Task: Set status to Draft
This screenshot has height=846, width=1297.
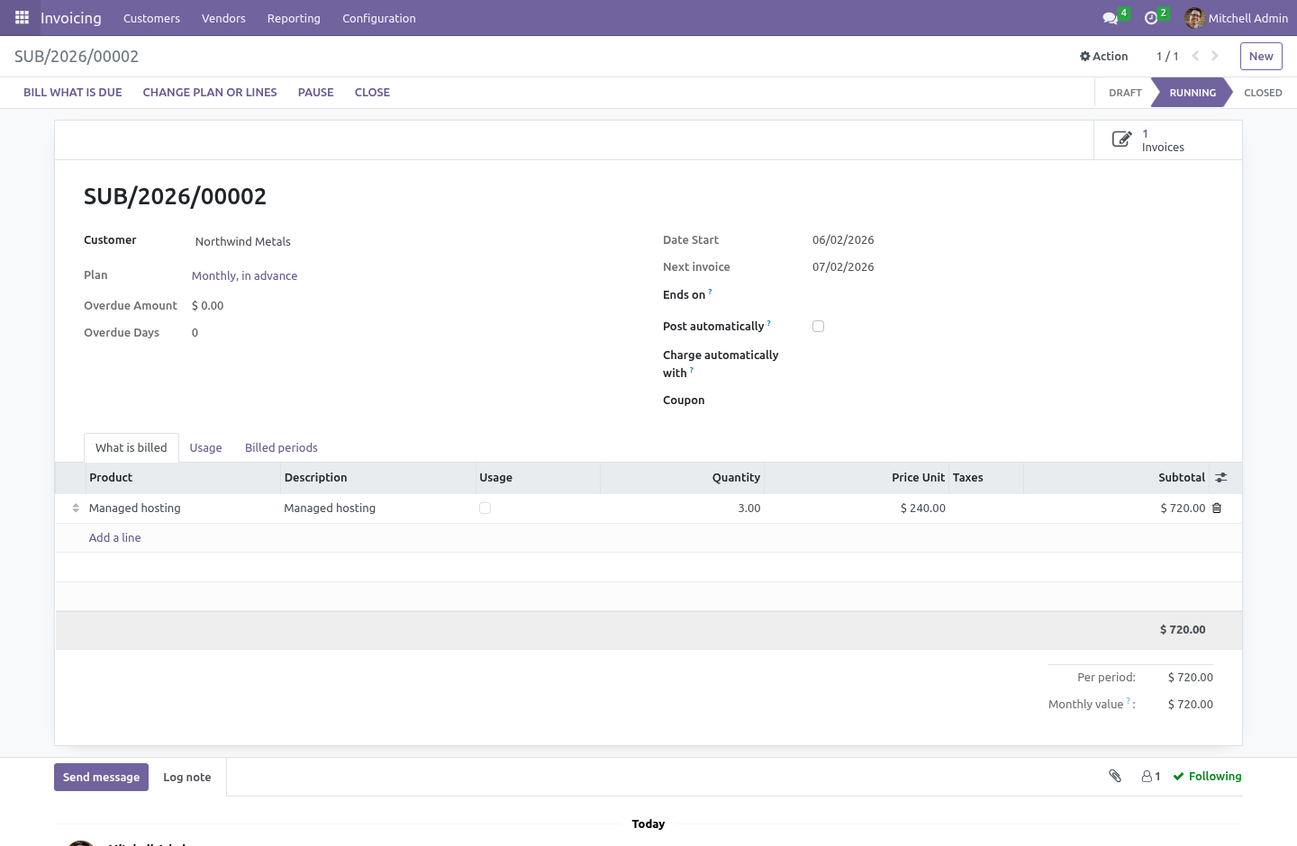Action: [x=1125, y=93]
